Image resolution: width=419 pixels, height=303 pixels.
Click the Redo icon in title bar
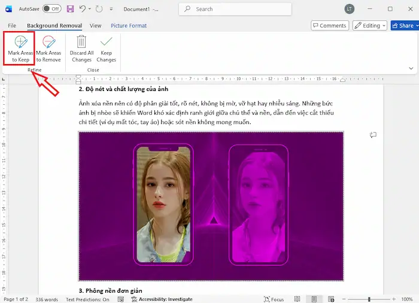pyautogui.click(x=99, y=9)
